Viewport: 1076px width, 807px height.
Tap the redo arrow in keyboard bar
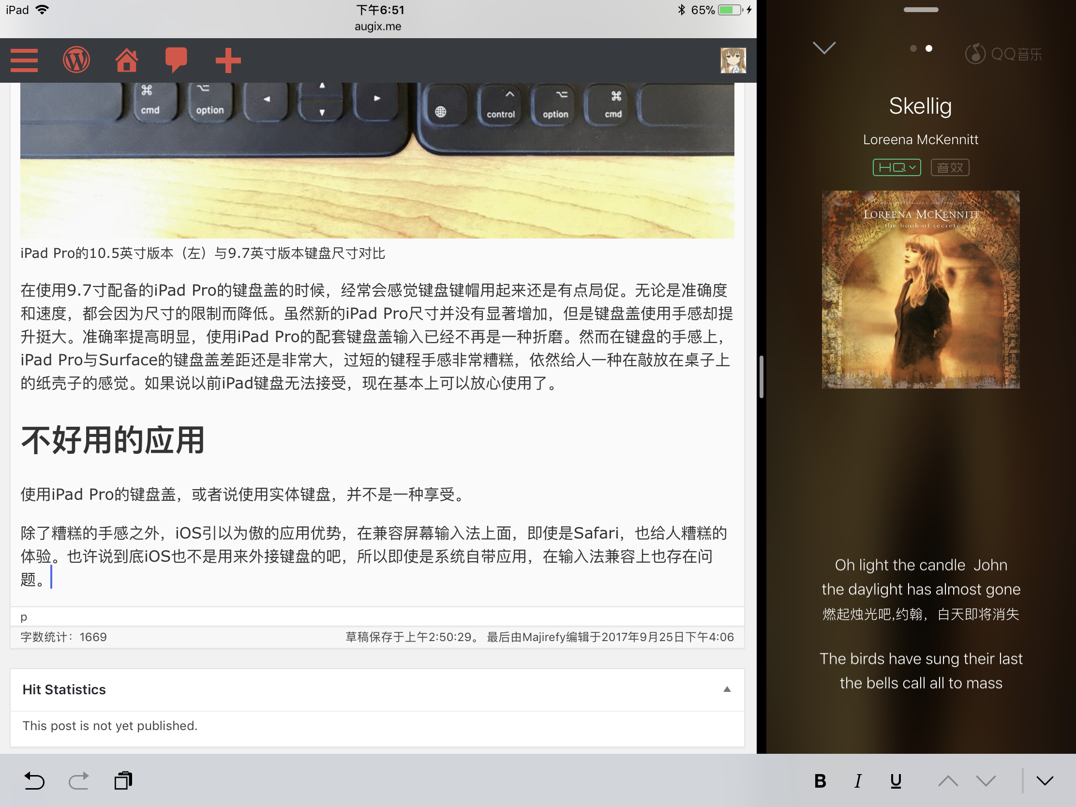(79, 781)
